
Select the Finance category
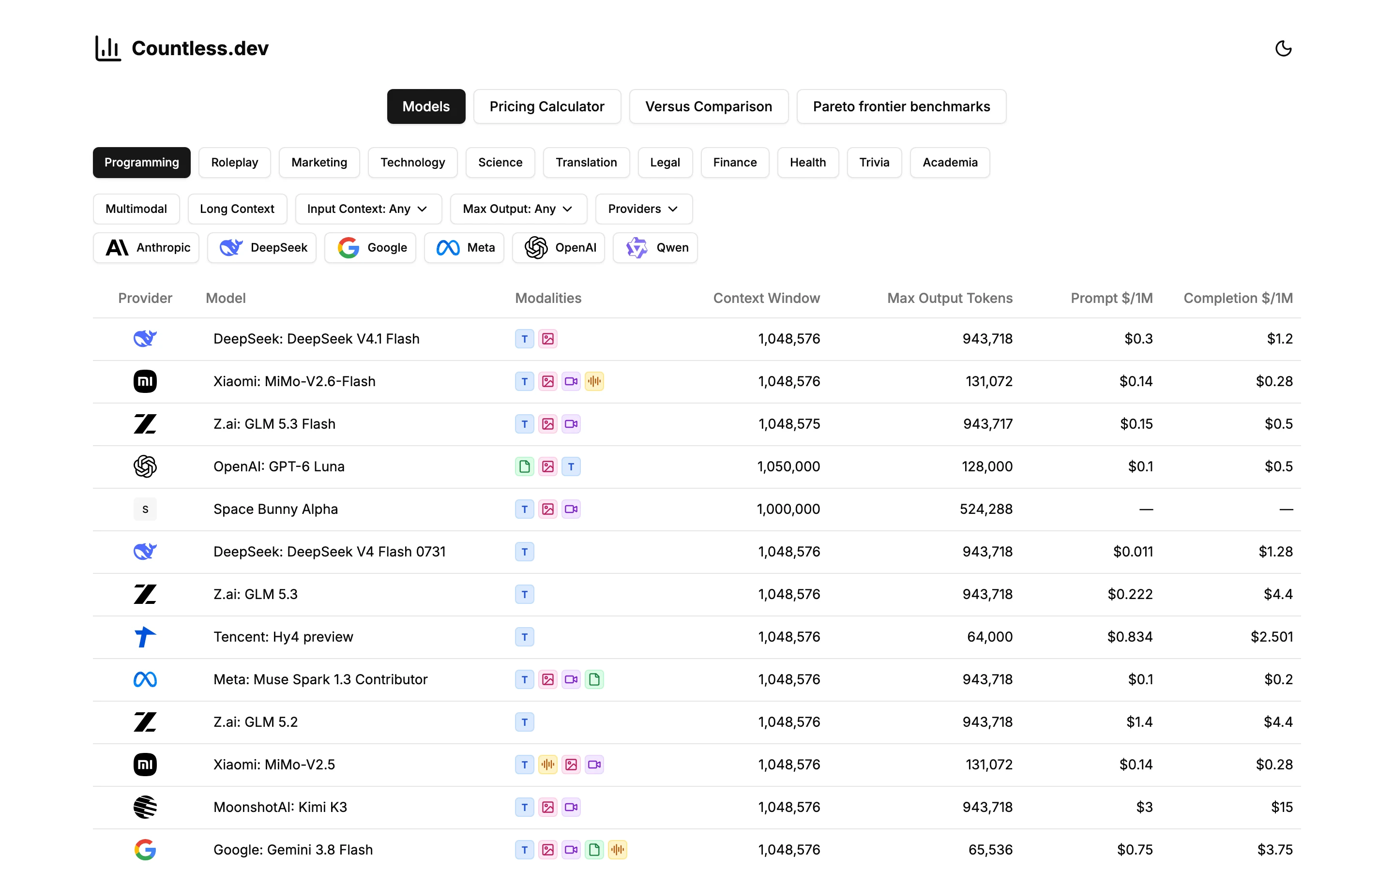point(734,163)
